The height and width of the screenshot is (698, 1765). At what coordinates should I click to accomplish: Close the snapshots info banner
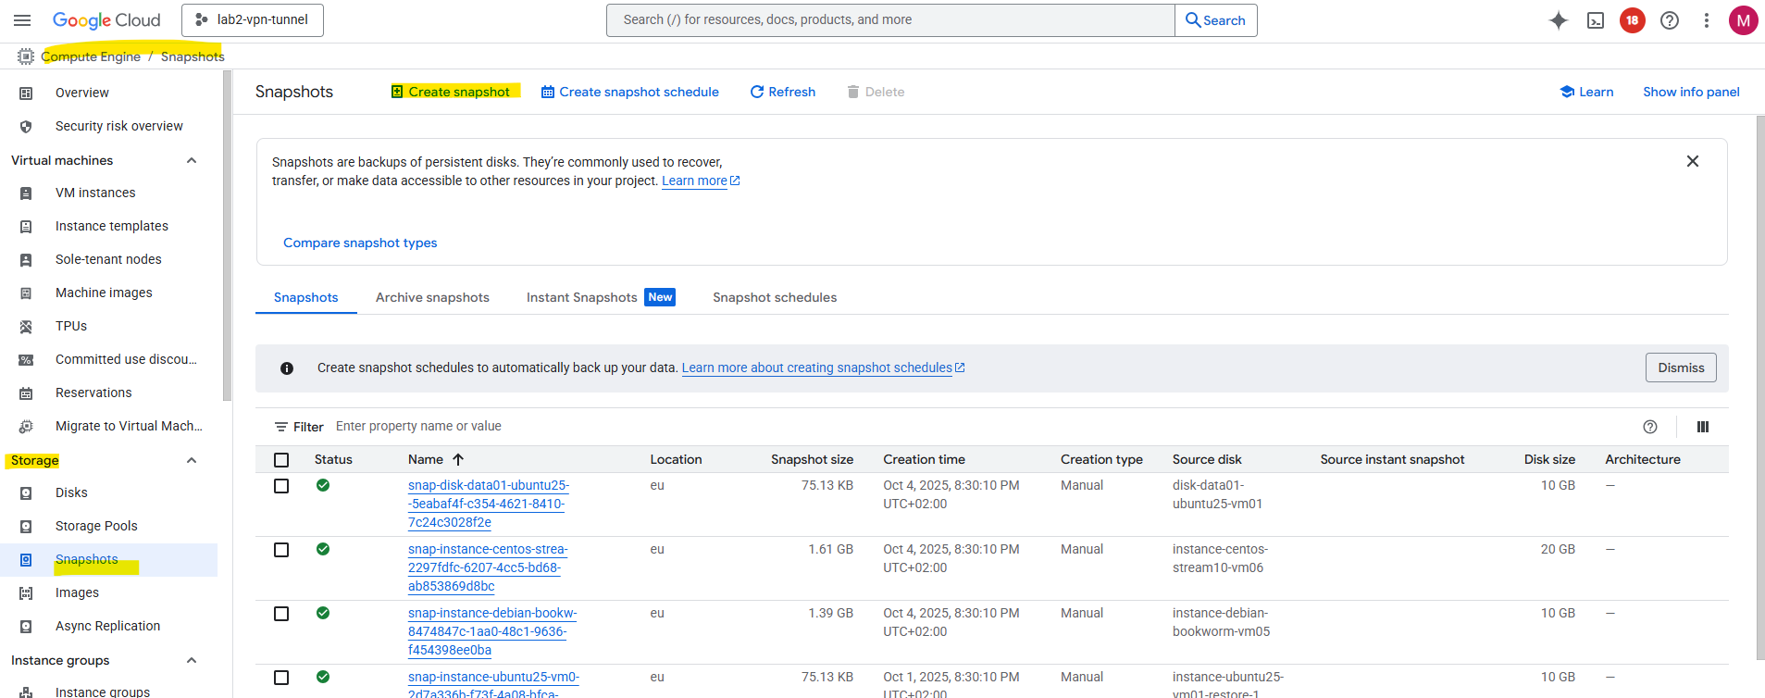point(1693,161)
